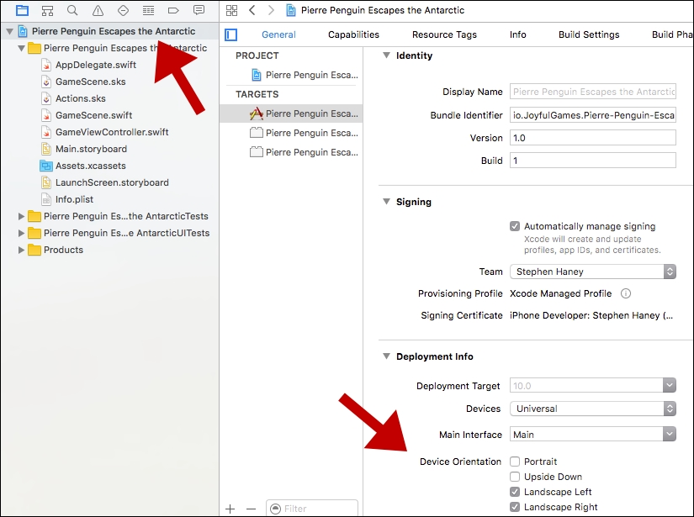This screenshot has width=694, height=517.
Task: Go forward with the right chevron
Action: point(271,10)
